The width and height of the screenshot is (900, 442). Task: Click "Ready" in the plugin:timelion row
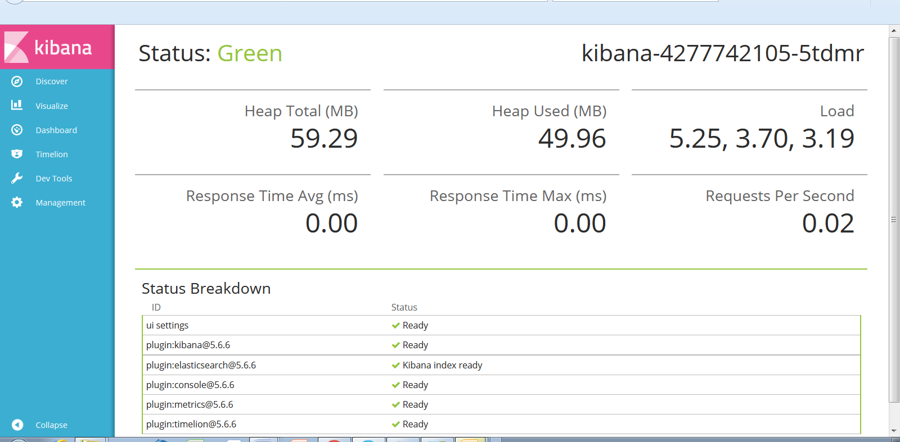[415, 425]
